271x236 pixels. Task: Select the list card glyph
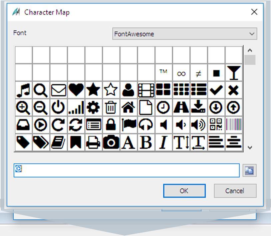click(94, 125)
